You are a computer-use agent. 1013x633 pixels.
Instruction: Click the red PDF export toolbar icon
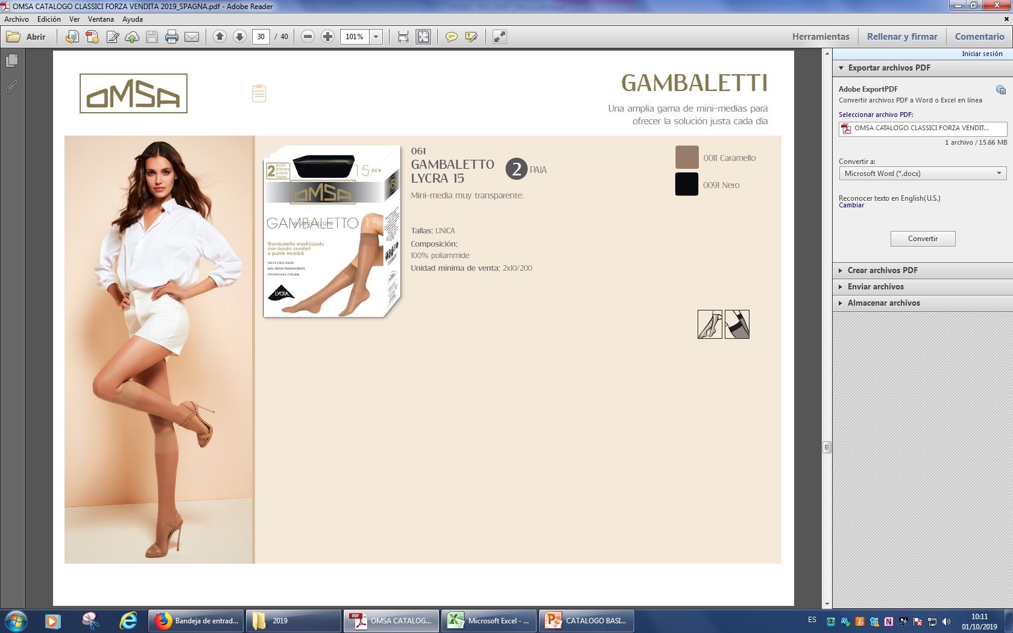click(x=92, y=37)
